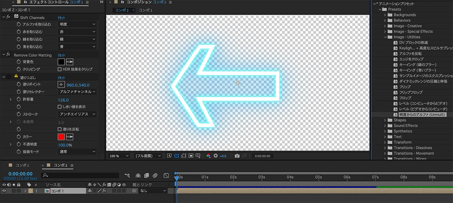Screen dimensions: 453x203
Task: Open 塗りセレクター dropdown アルファチャンネル
Action: [x=78, y=92]
